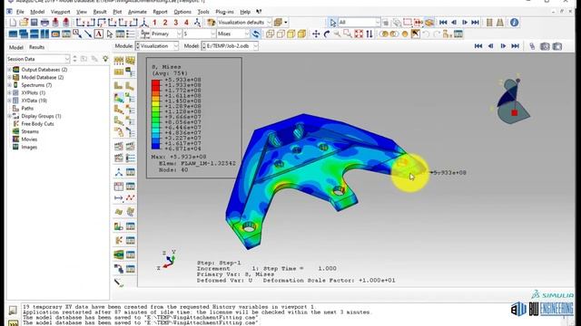
Task: Turn perspective off
Action: click(489, 23)
